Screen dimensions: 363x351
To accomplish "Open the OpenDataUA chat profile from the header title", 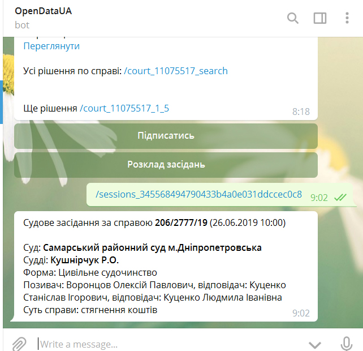I will 44,11.
